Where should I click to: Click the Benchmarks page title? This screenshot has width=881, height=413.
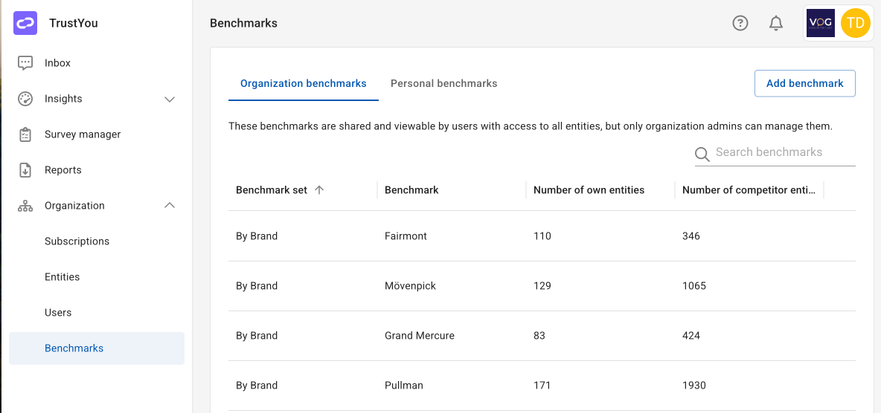(x=243, y=23)
